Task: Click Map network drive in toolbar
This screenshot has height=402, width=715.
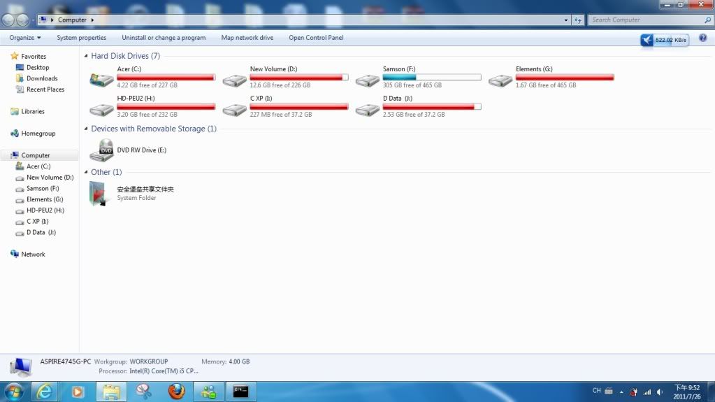Action: 247,38
